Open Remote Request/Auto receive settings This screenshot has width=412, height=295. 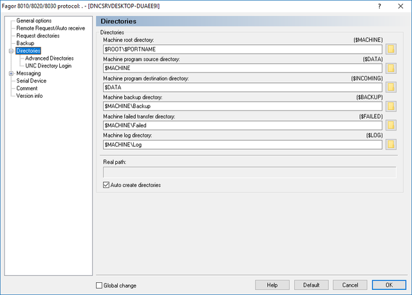pos(51,28)
